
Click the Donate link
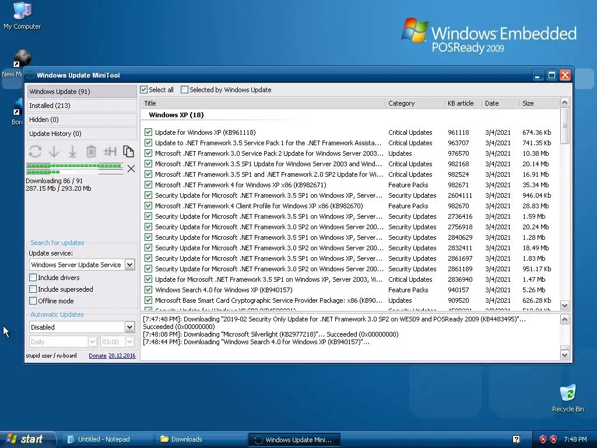(97, 356)
